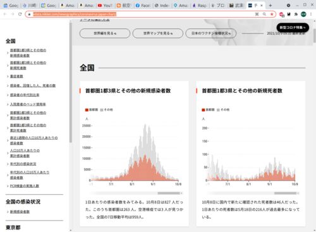Screen dimensions: 316x232
Task: Open sidebar link 年代別の人口10万人あたり感染者数
Action: (30, 175)
